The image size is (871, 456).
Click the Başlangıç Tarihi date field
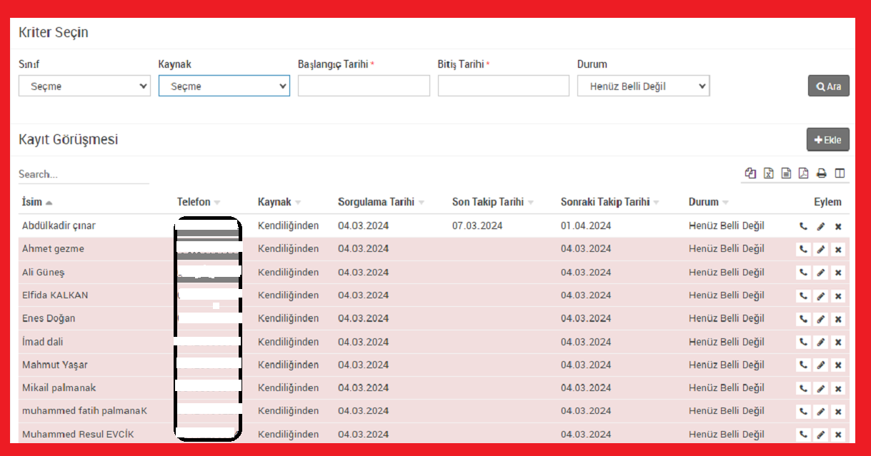[364, 86]
